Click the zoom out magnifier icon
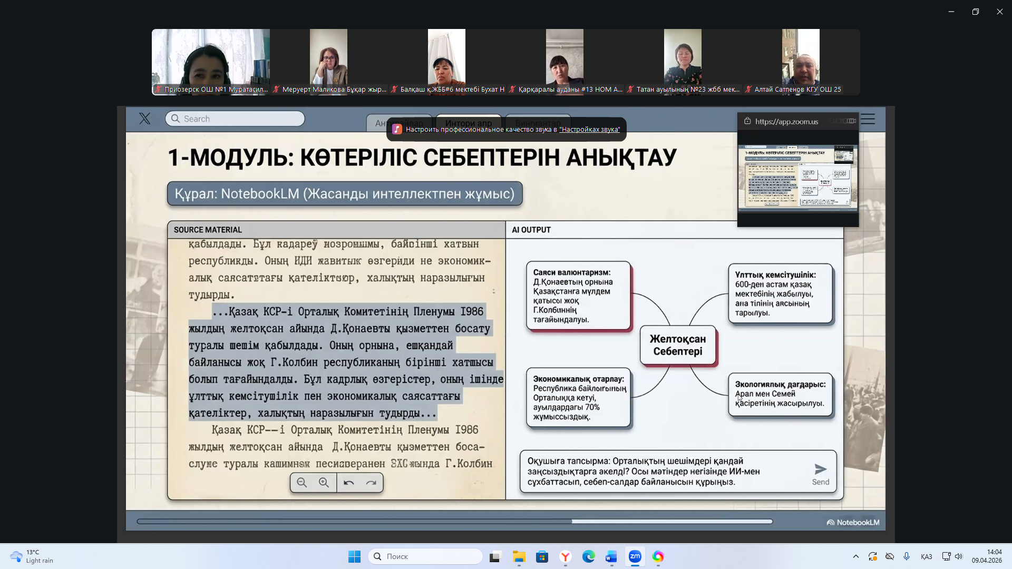Screen dimensions: 1012x569 [302, 483]
